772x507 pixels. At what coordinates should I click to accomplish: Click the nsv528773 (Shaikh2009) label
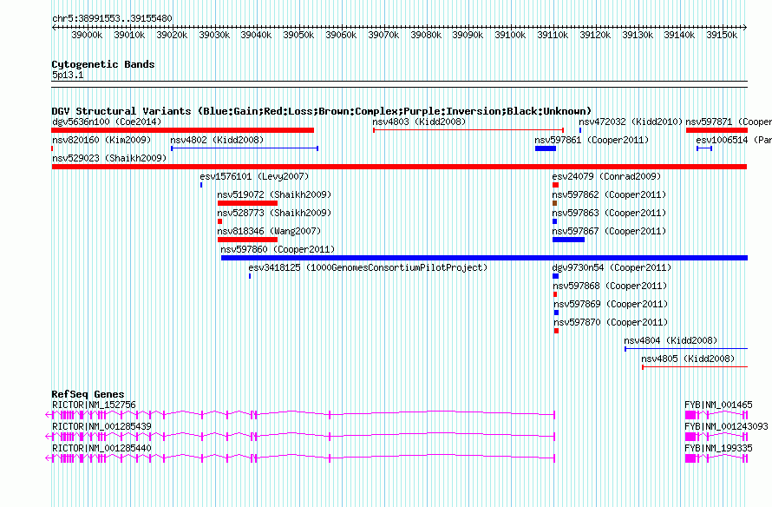tap(274, 213)
